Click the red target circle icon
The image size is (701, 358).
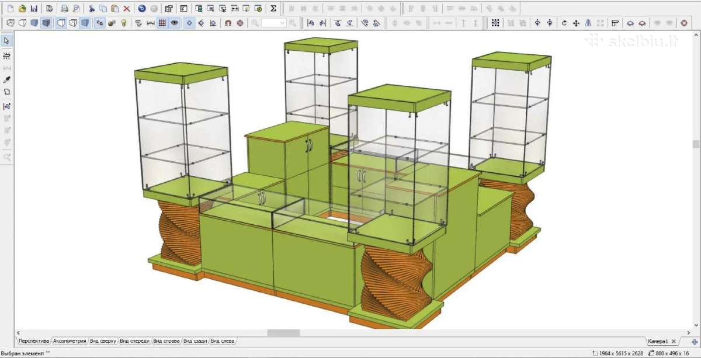coord(240,23)
